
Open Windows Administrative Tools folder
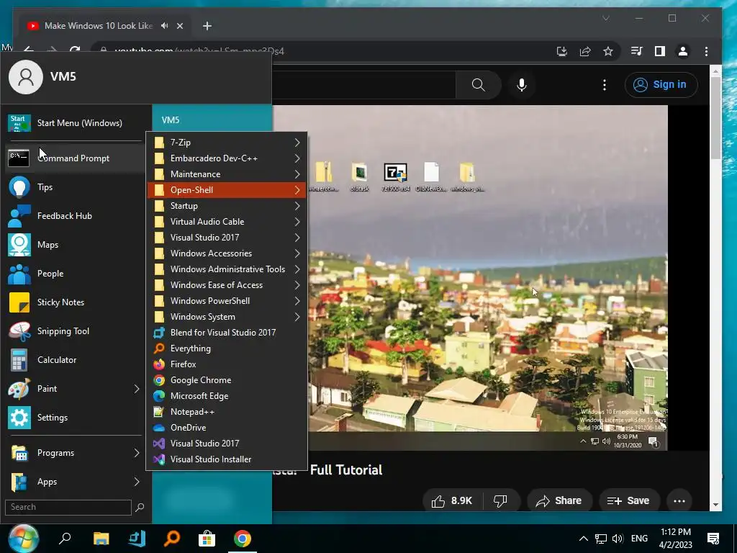pyautogui.click(x=227, y=269)
